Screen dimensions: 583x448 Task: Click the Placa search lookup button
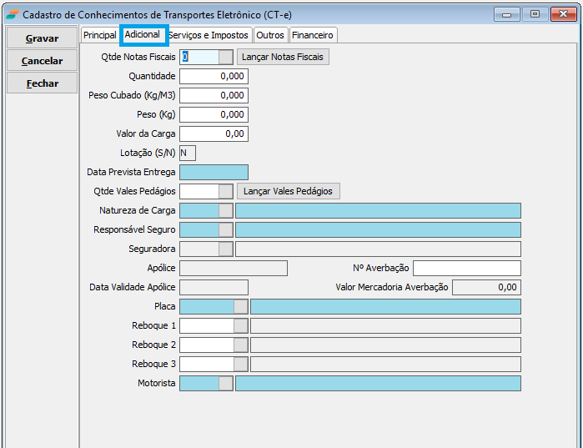tap(241, 306)
